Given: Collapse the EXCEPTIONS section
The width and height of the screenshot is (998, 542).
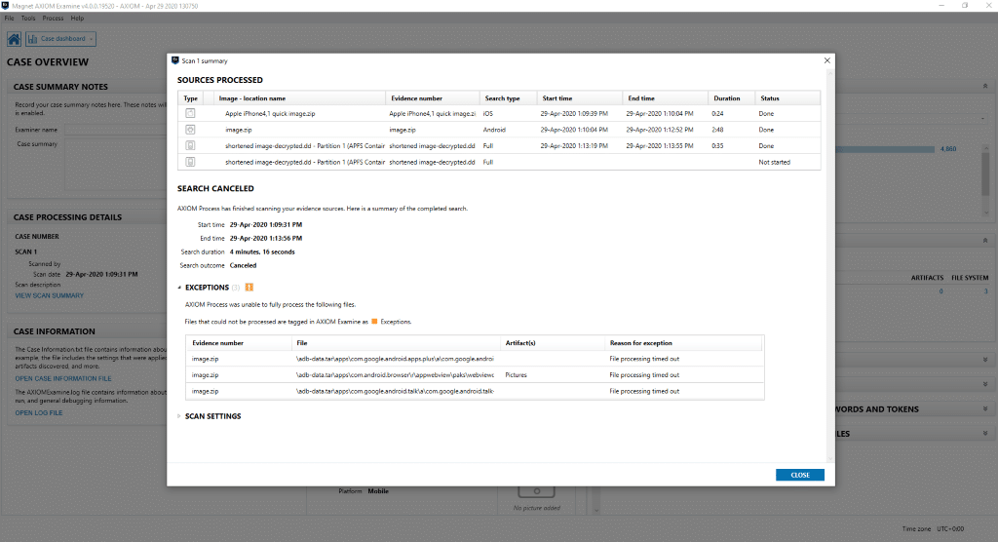Looking at the screenshot, I should pos(179,288).
